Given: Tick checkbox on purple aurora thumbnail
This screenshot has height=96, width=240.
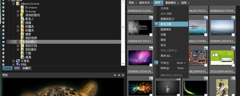Looking at the screenshot, I should pyautogui.click(x=151, y=65).
